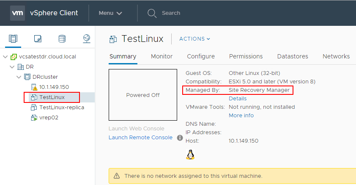
Task: Click 'no network assigned' warning message
Action: pos(193,176)
